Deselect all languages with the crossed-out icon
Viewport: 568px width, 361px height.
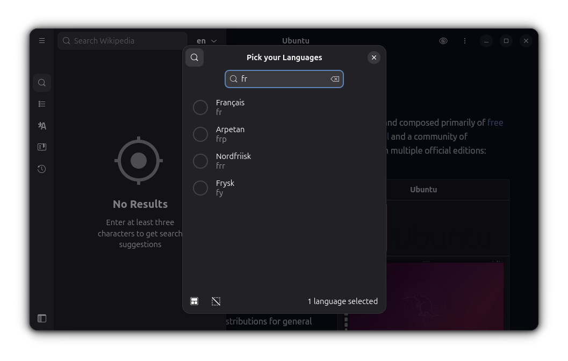pos(215,301)
